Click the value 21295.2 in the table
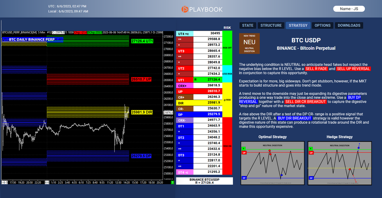The image size is (382, 198). 214,172
